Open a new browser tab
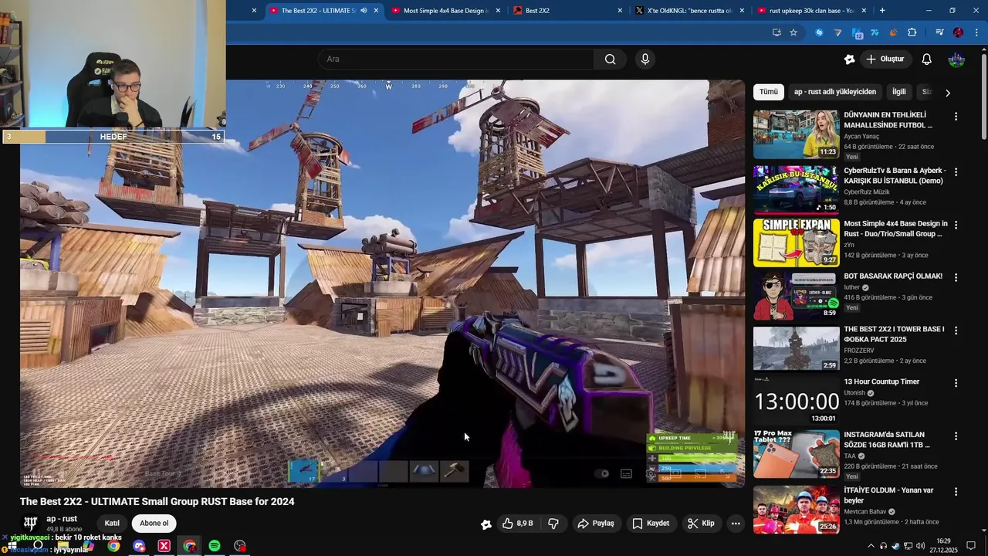The width and height of the screenshot is (988, 556). [x=882, y=11]
